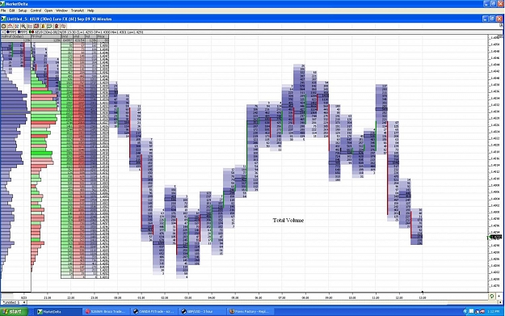The image size is (505, 316).
Task: Click the scroll arrow next to Untitled tab
Action: (x=24, y=302)
